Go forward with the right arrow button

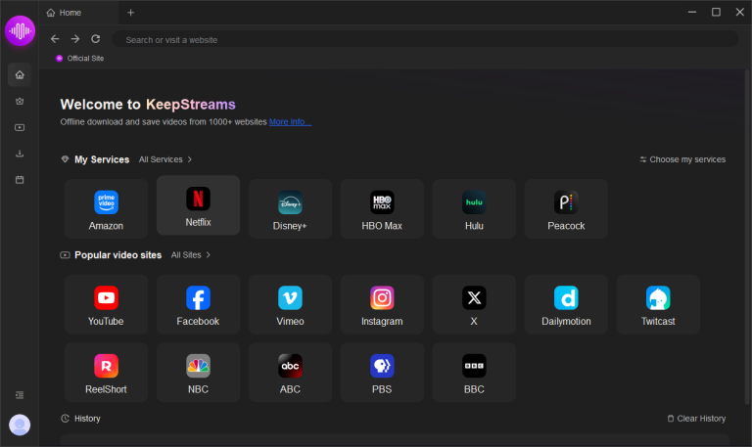pos(75,39)
